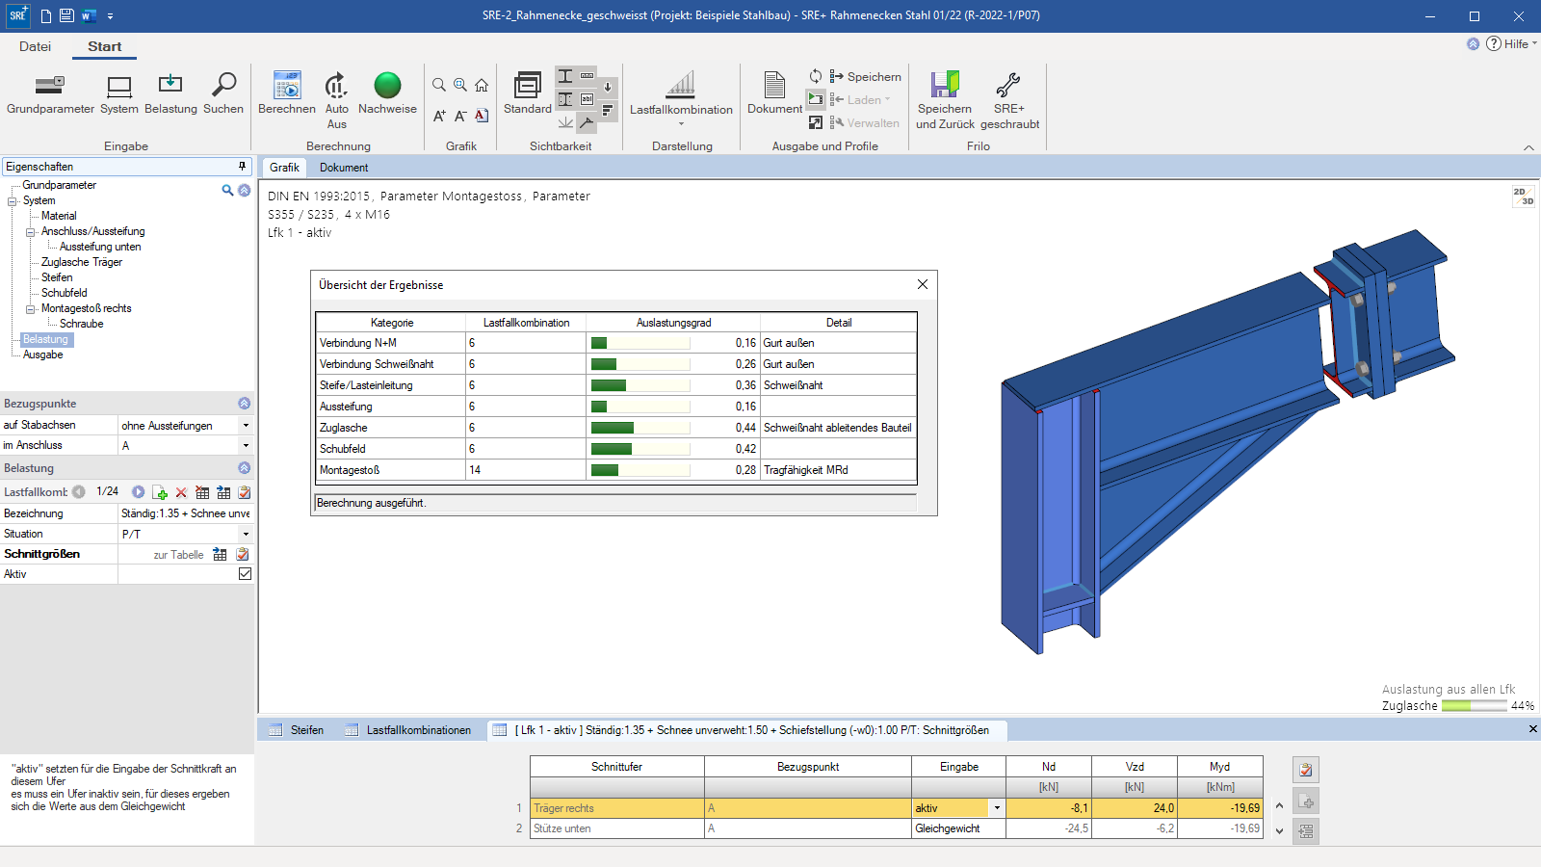Open SRE+ geschraubt module
The height and width of the screenshot is (867, 1541).
[1009, 101]
